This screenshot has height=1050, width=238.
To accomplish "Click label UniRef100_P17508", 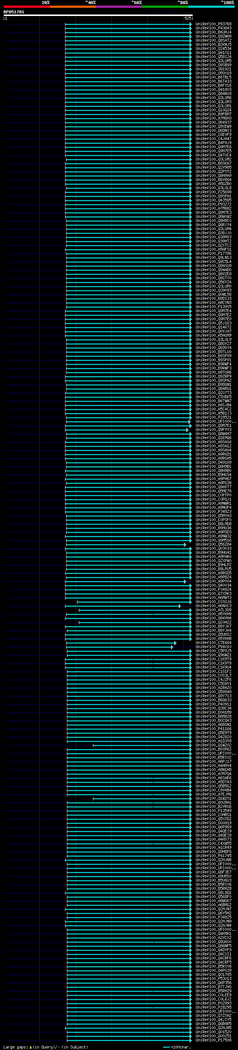I will tap(213, 1040).
